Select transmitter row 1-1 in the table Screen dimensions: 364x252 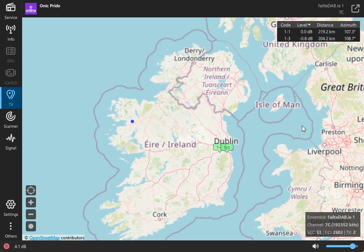[319, 32]
